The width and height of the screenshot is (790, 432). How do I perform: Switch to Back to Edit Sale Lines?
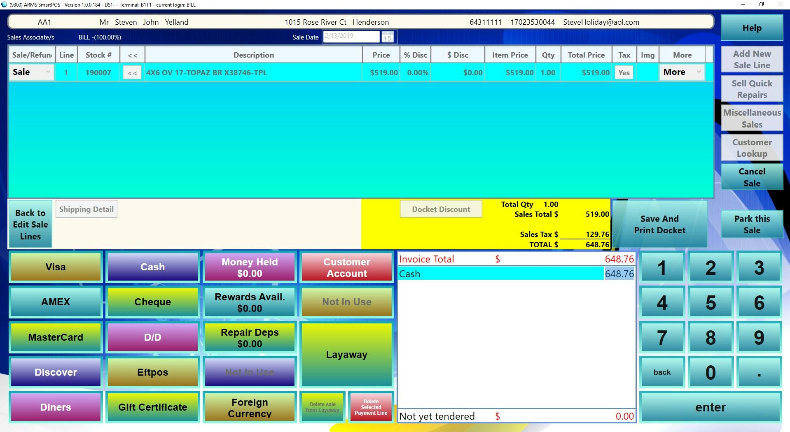(x=30, y=224)
